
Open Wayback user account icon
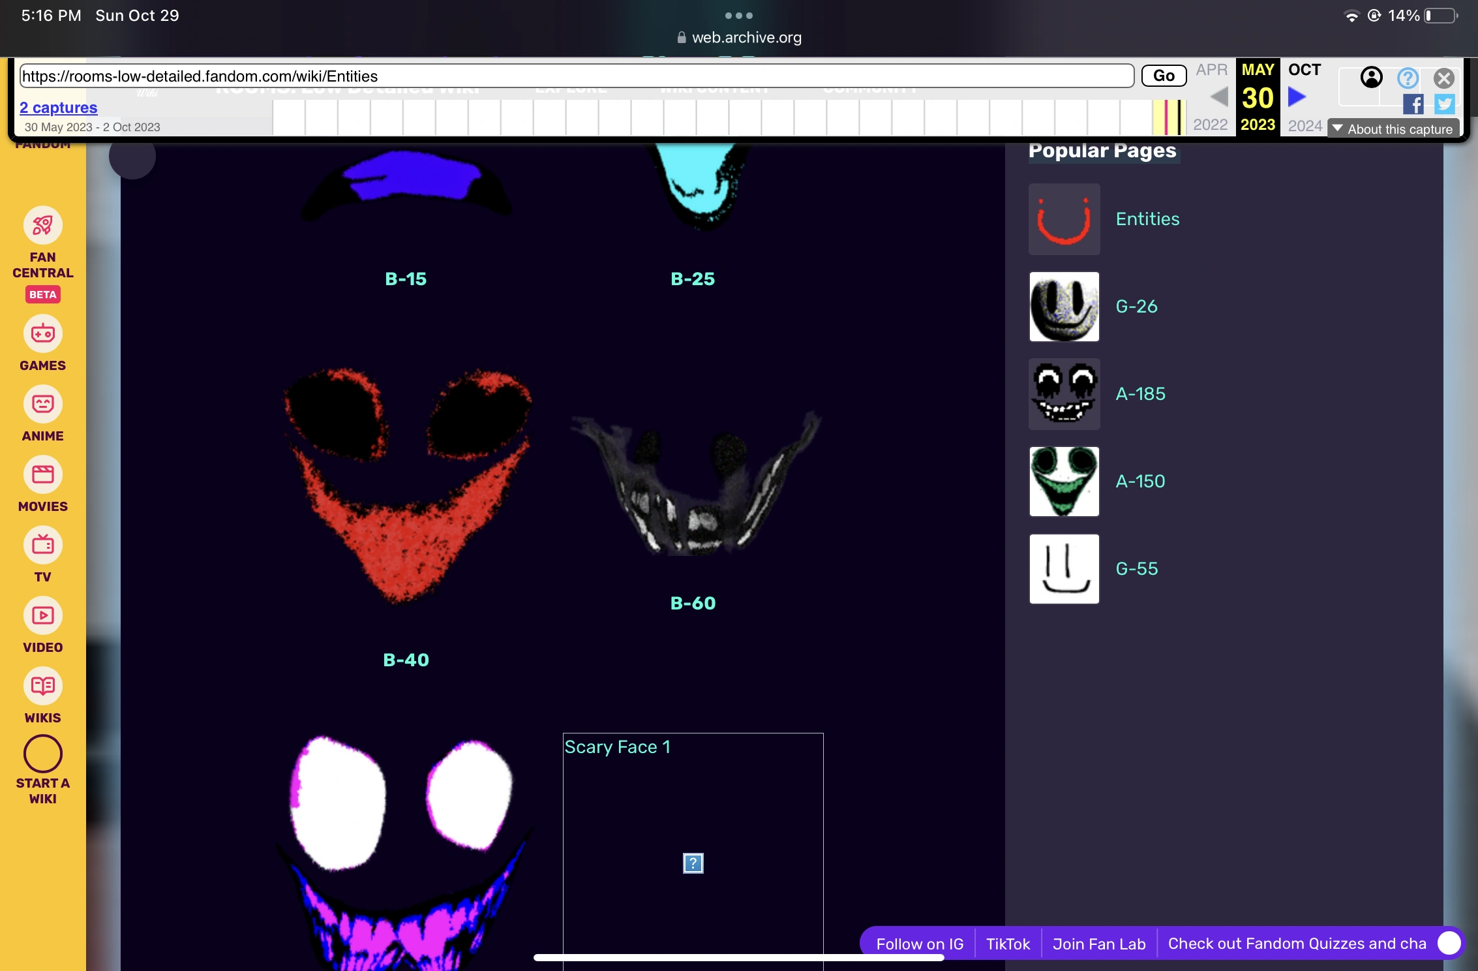click(x=1371, y=78)
